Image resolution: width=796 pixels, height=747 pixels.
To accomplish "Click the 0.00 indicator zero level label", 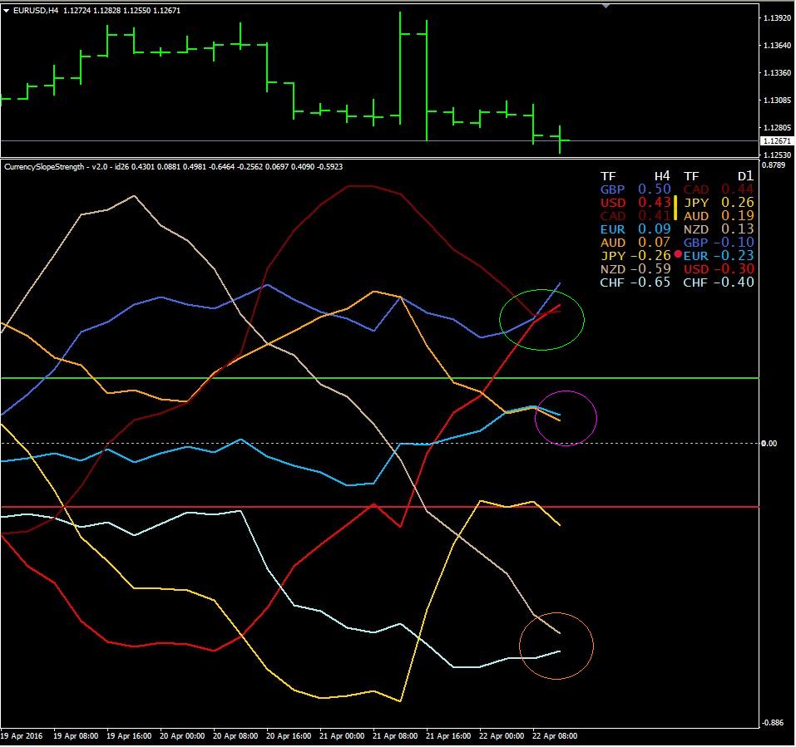I will (769, 443).
